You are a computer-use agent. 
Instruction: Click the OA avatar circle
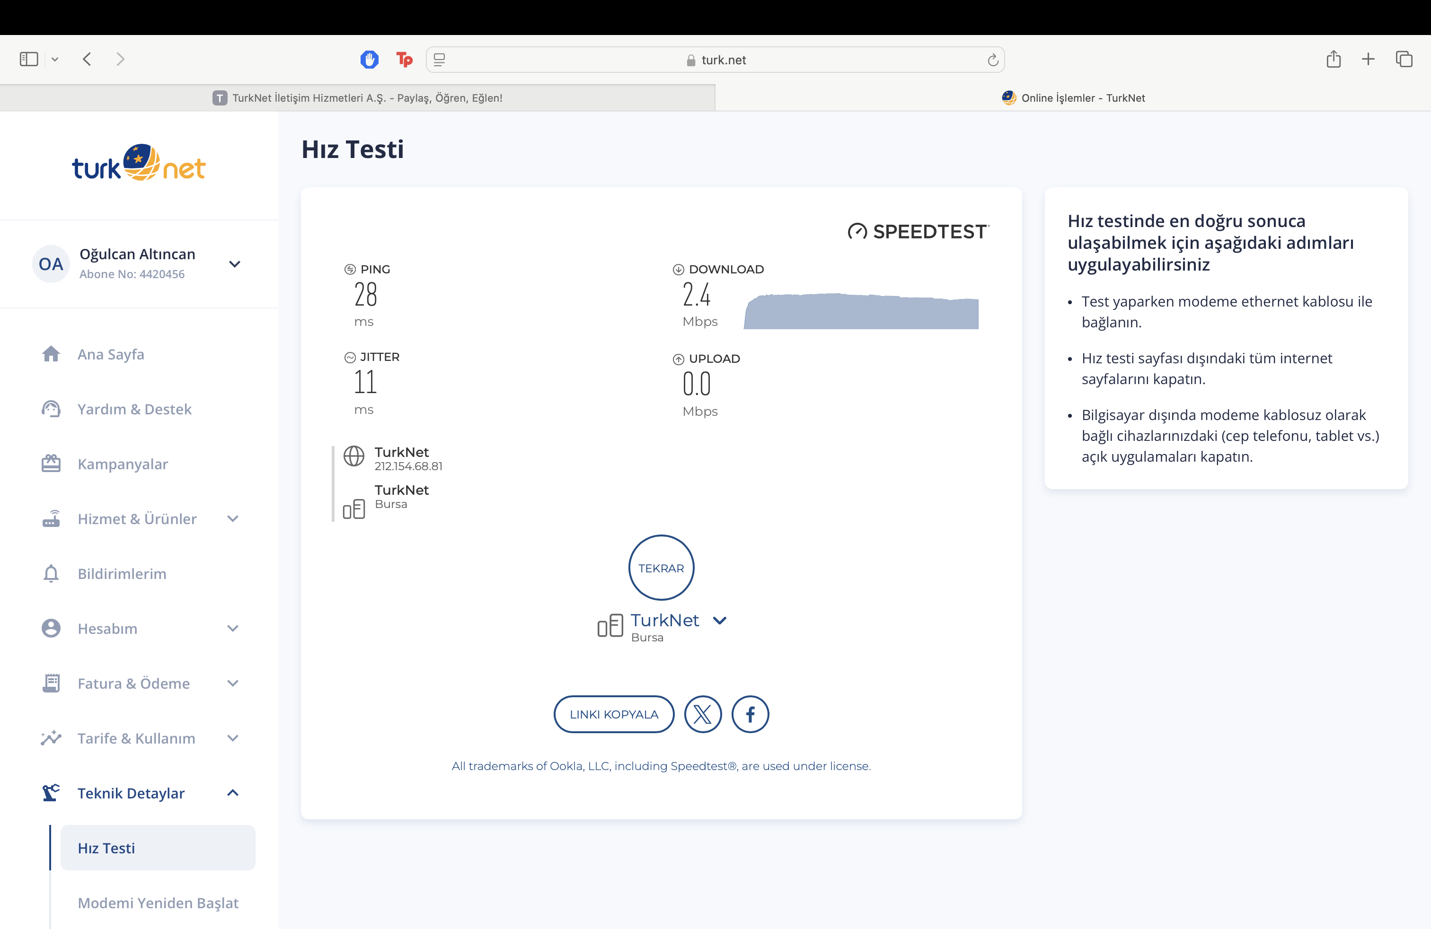[x=51, y=264]
